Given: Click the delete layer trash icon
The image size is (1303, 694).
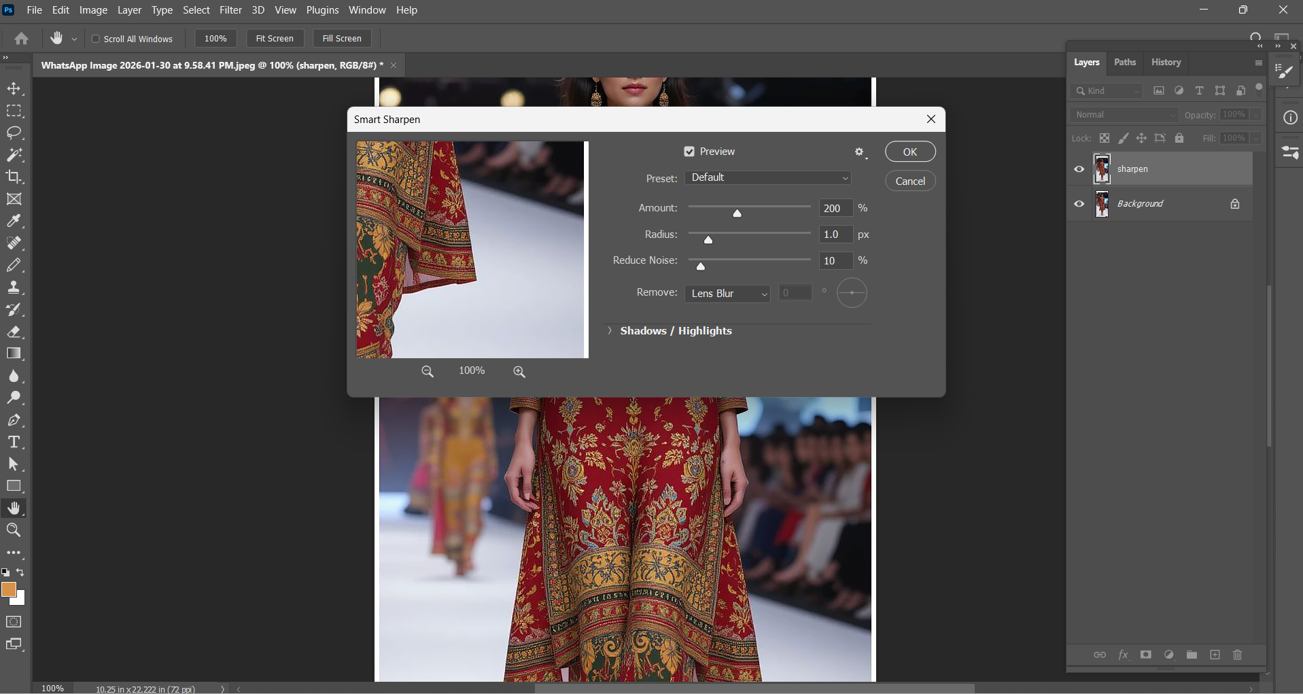Looking at the screenshot, I should pos(1237,655).
